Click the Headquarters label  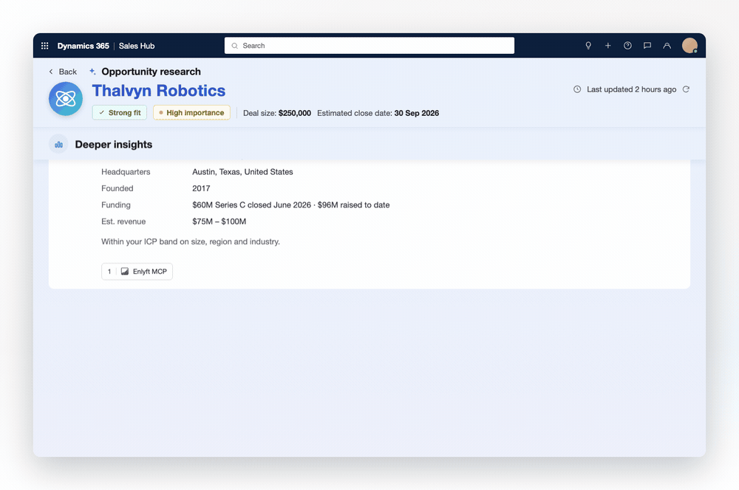[126, 172]
